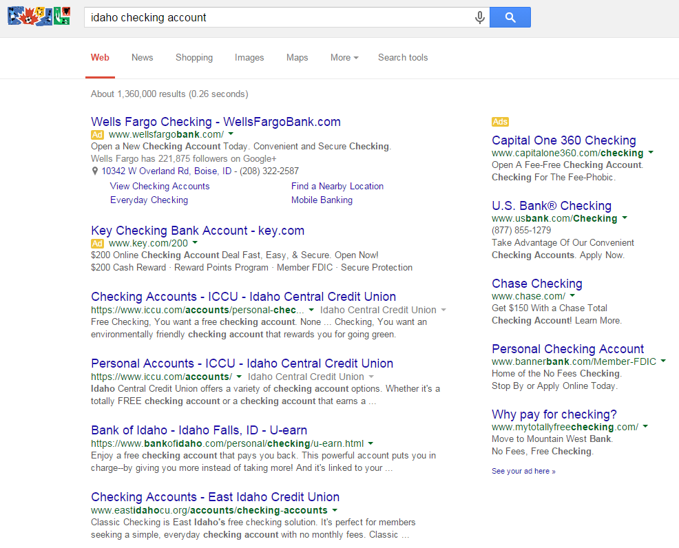Open the Images tab
This screenshot has width=679, height=548.
[x=249, y=58]
